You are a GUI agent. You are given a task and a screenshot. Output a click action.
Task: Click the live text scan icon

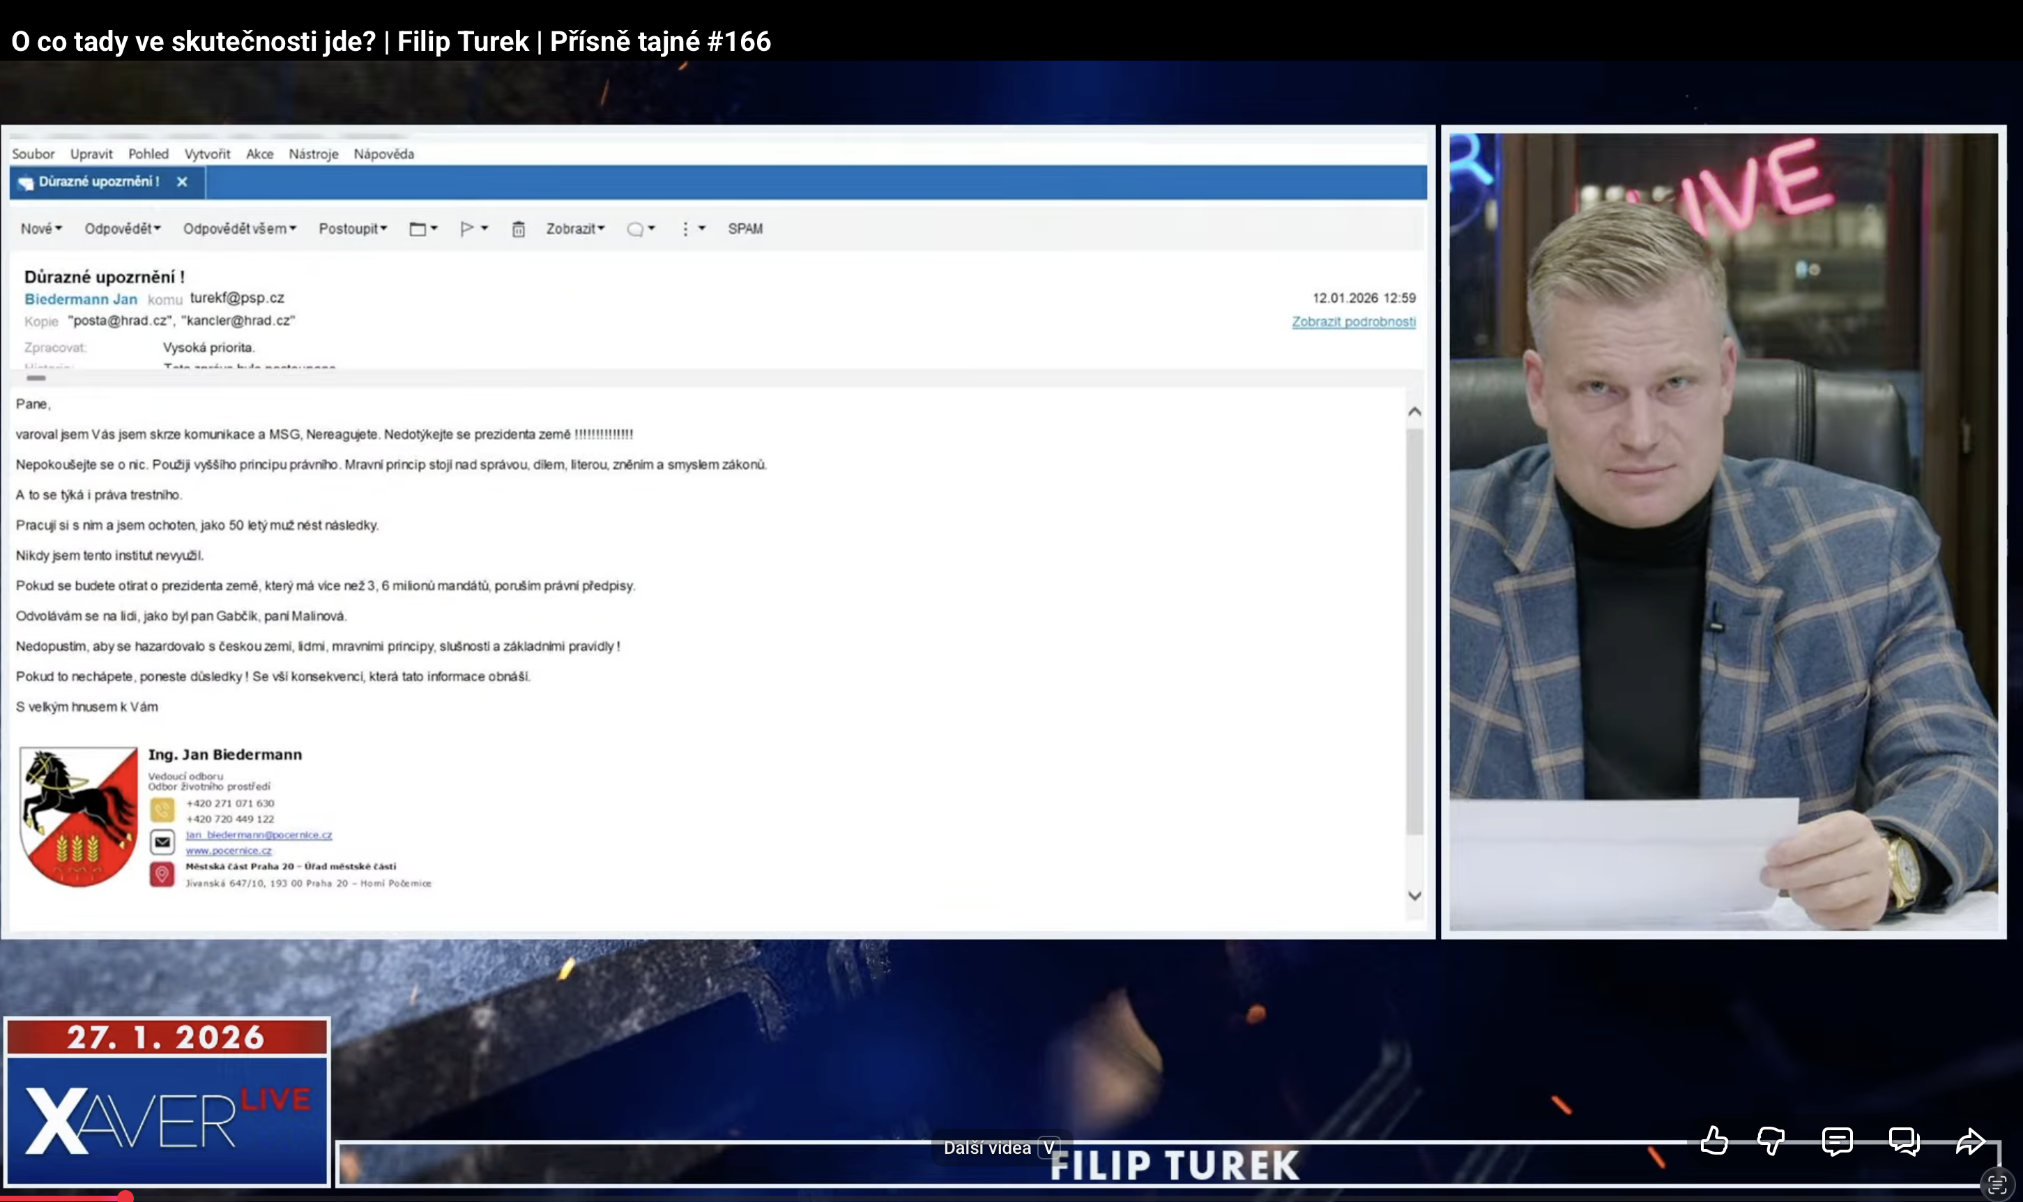[1997, 1184]
